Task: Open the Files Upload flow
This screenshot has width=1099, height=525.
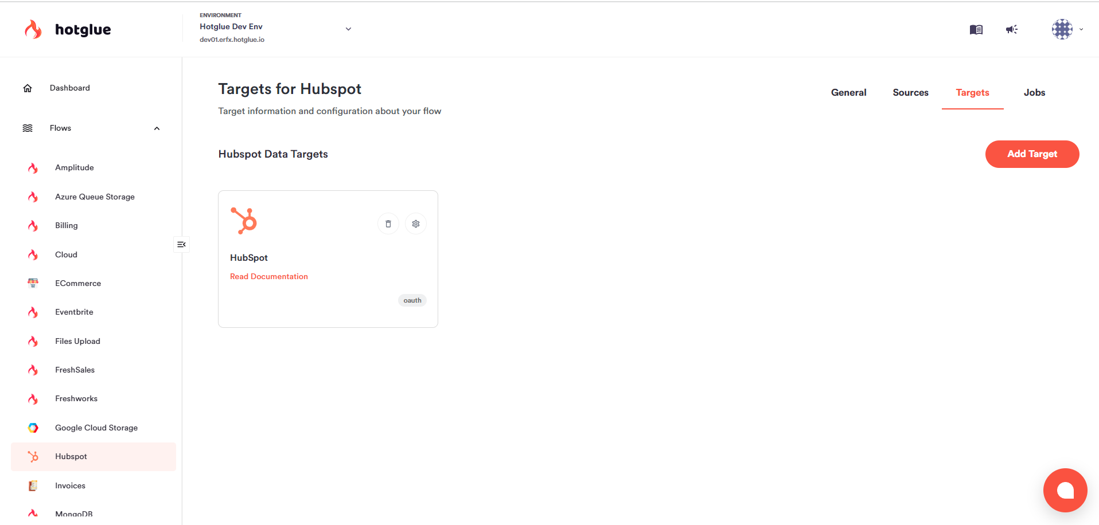Action: (x=77, y=341)
